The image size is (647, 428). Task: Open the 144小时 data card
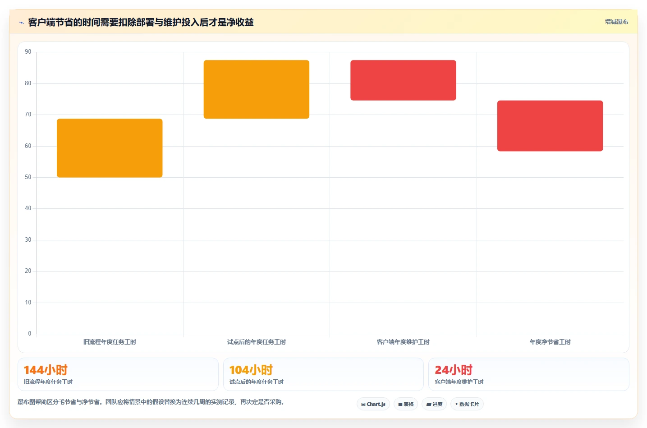point(118,374)
